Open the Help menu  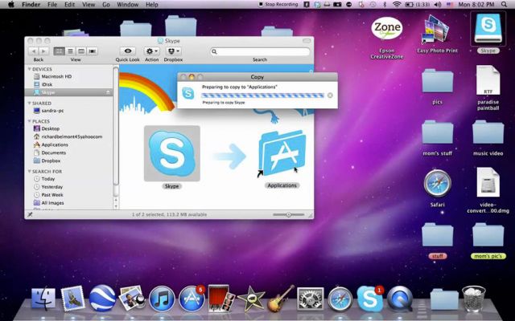point(152,4)
